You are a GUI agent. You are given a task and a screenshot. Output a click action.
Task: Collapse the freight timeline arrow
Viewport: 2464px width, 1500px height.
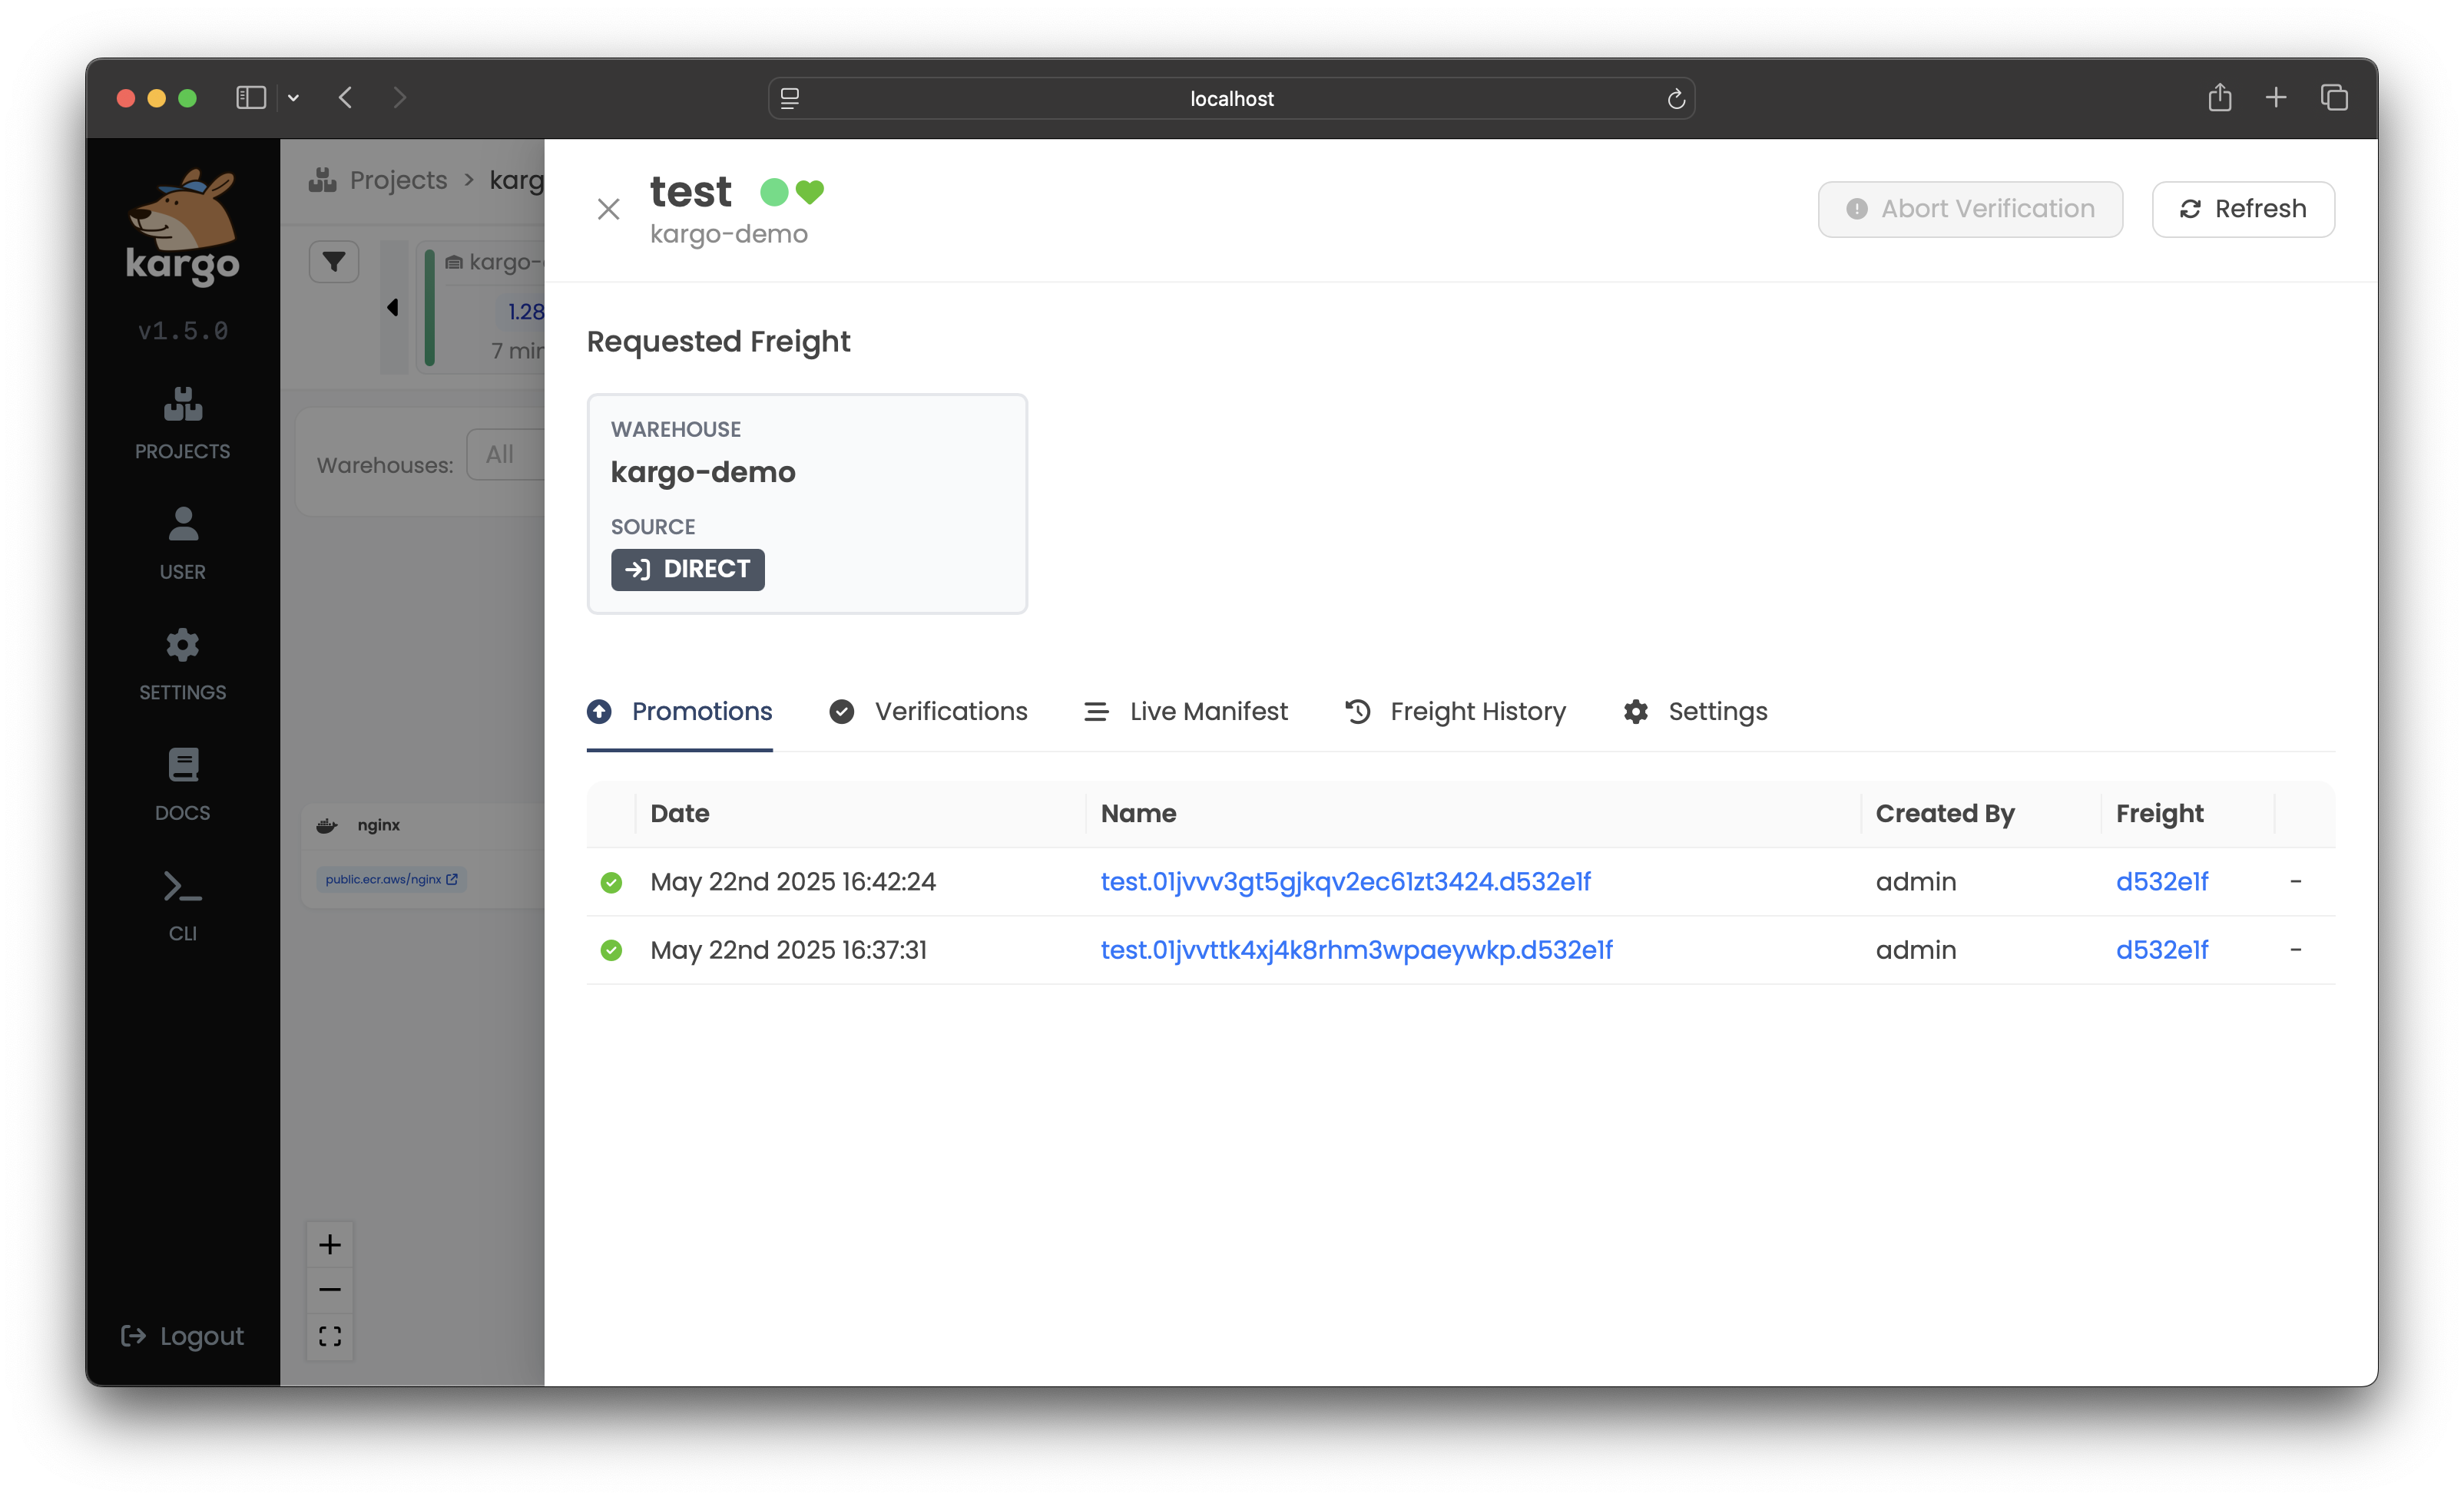[393, 307]
